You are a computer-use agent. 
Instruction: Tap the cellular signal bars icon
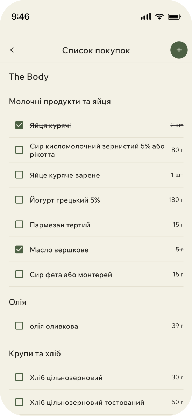[x=146, y=16]
